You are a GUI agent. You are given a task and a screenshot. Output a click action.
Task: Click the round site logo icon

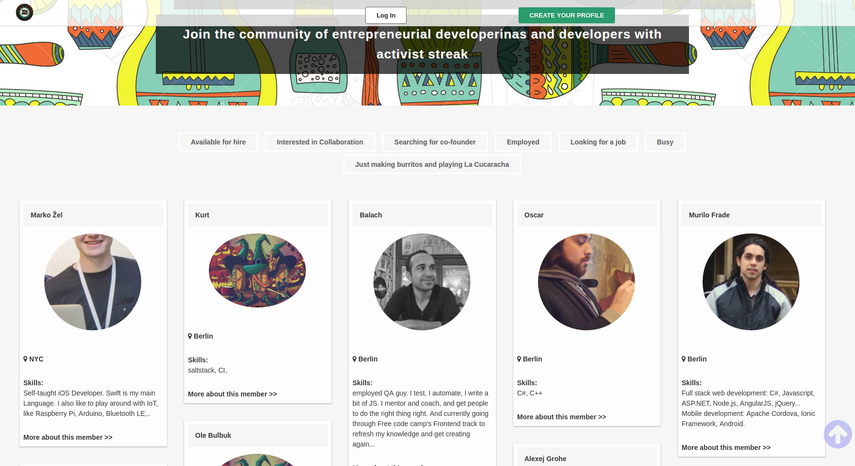[24, 12]
